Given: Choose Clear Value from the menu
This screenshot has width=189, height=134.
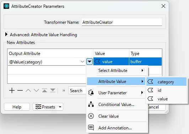Looking at the screenshot, I should [116, 116].
